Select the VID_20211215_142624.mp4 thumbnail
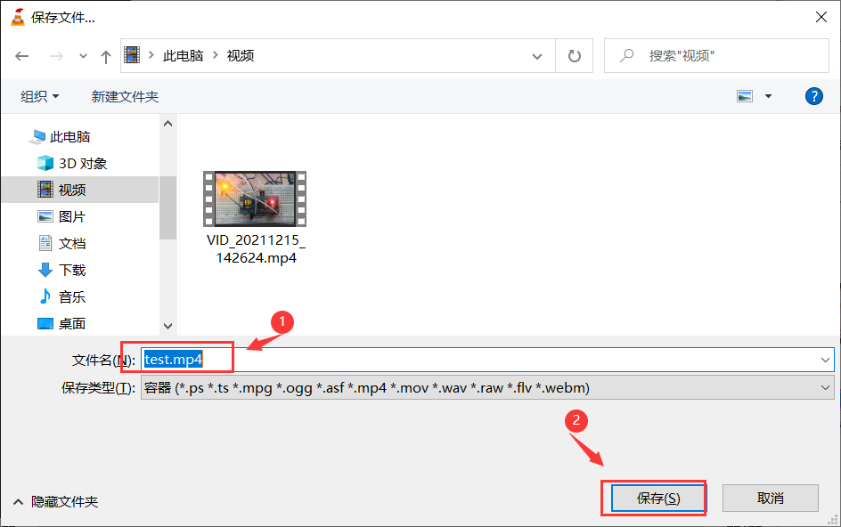 coord(255,199)
